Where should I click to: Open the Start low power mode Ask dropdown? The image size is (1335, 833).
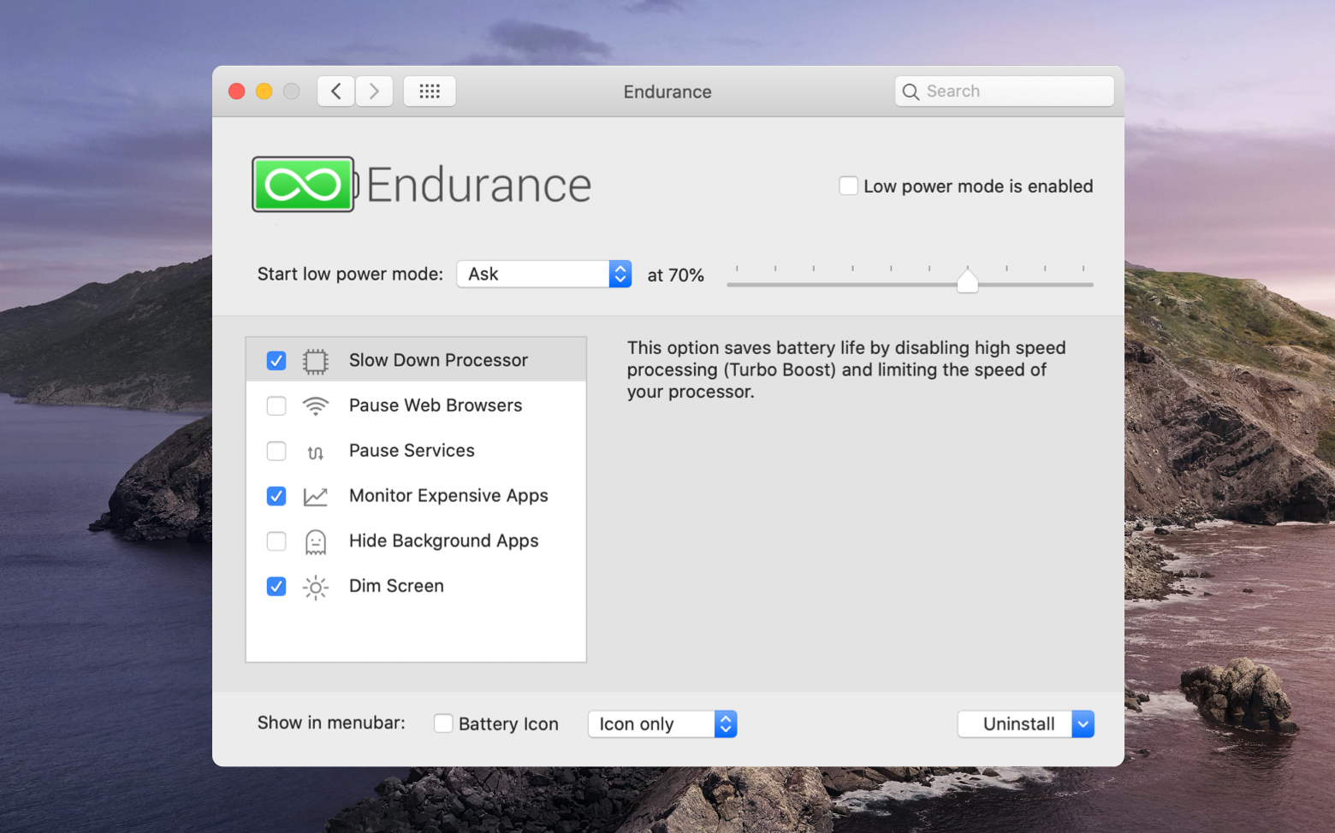[544, 274]
